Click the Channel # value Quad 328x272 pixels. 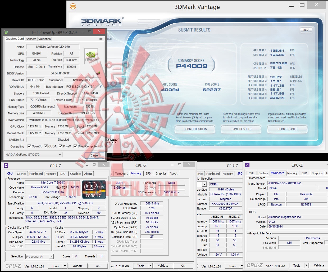pos(171,183)
